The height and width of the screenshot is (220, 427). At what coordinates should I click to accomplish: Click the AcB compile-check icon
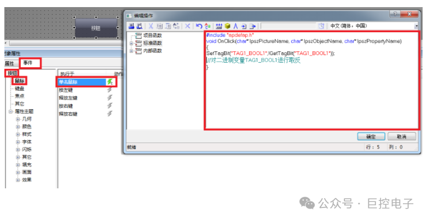click(x=207, y=26)
